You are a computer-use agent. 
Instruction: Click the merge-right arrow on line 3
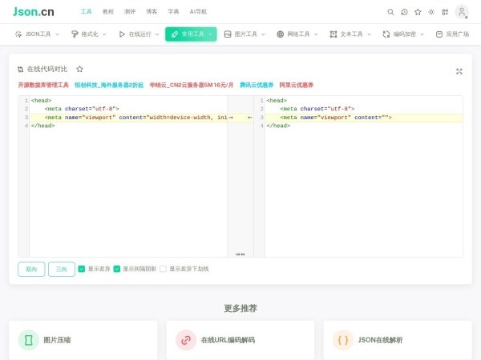coord(231,118)
